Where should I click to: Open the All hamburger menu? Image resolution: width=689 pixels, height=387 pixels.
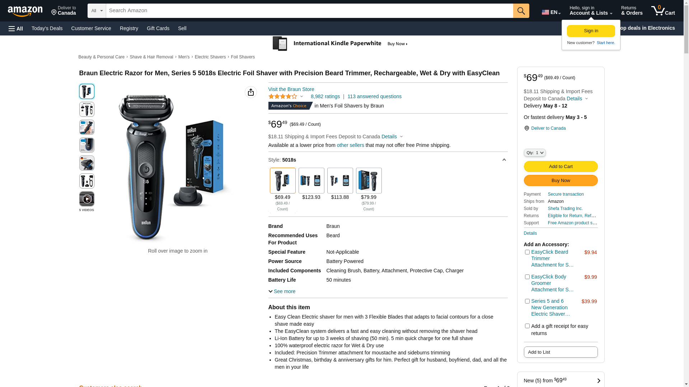pyautogui.click(x=16, y=28)
